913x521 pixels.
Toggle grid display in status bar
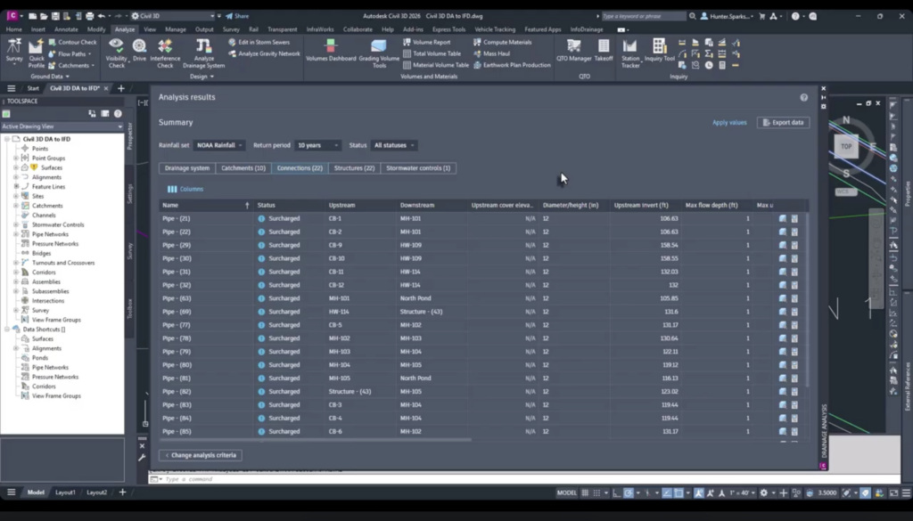(585, 493)
